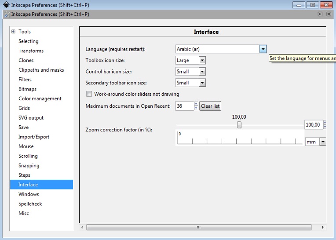Increase zoom correction factor value
The width and height of the screenshot is (336, 240).
325,123
